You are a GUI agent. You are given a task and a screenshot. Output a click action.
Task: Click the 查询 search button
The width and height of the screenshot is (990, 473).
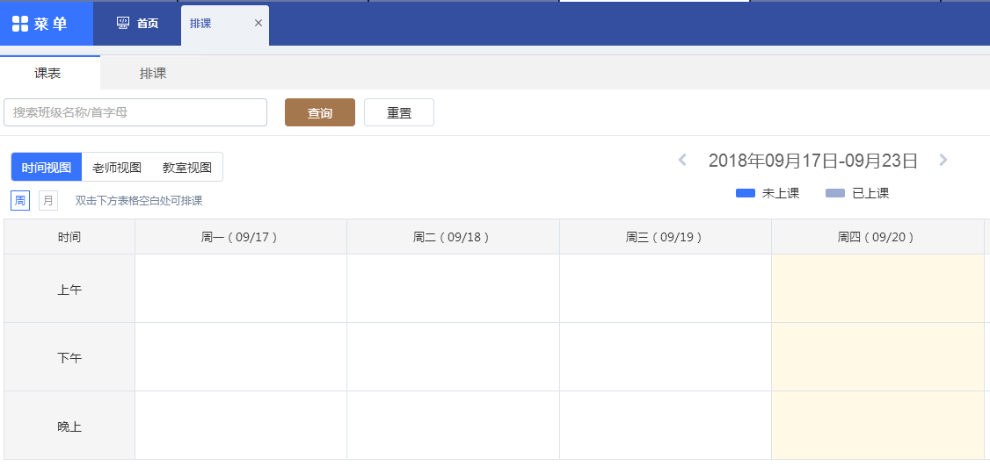point(320,113)
